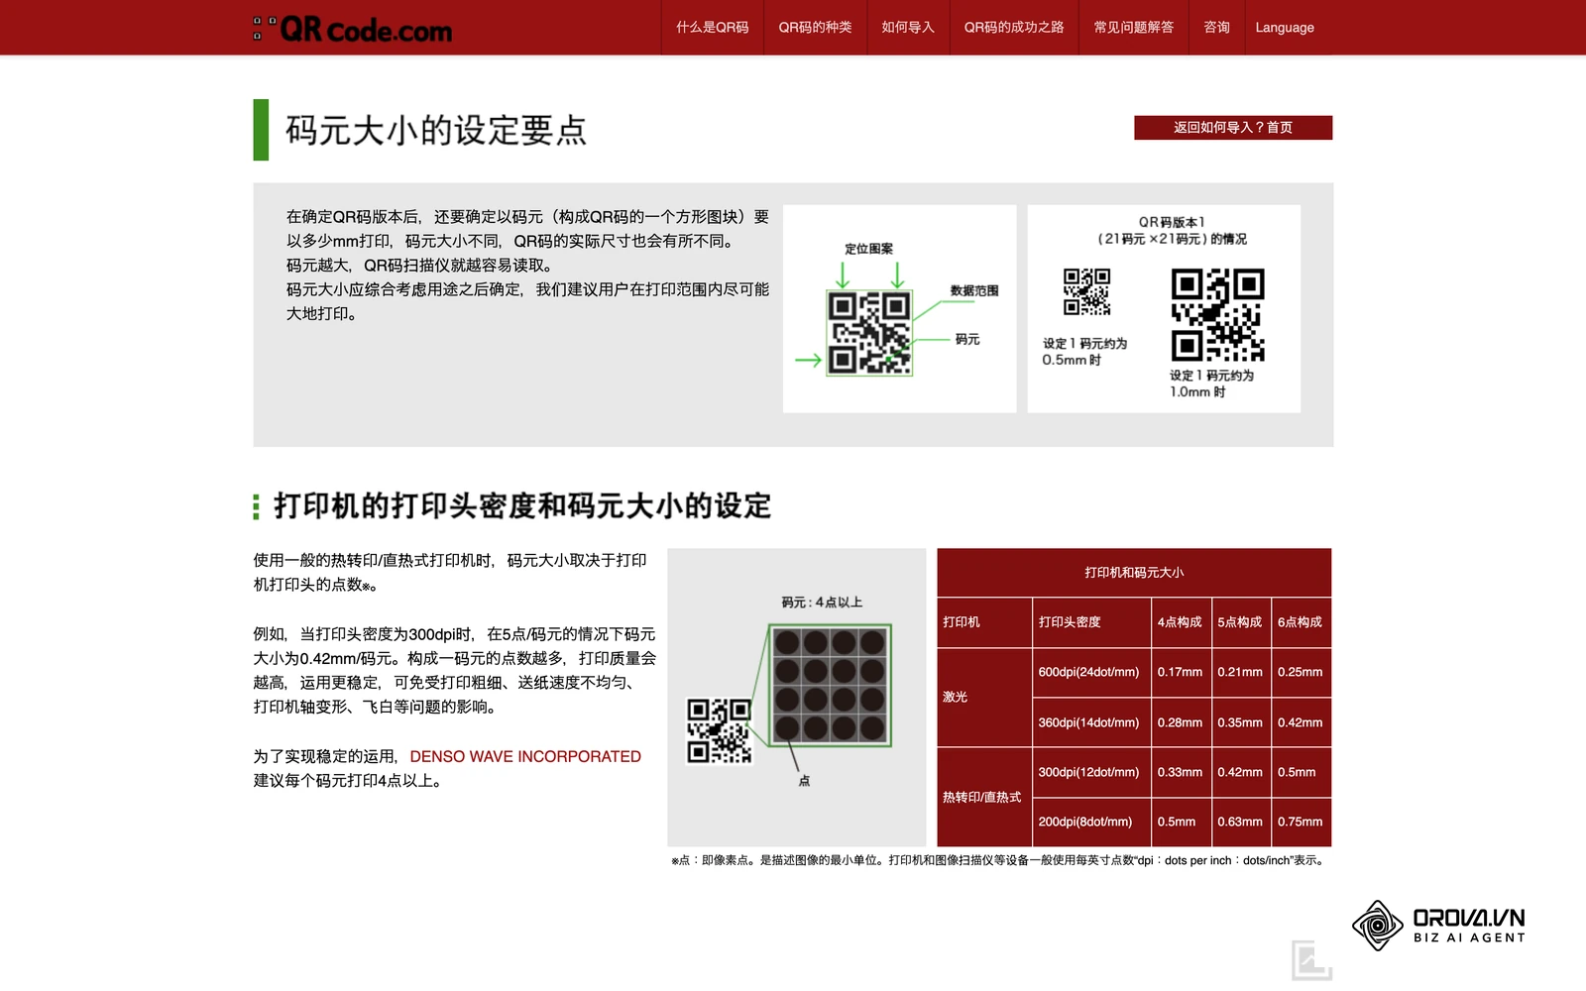Click the DENSO WAVE INCORPORATED link

click(x=525, y=756)
